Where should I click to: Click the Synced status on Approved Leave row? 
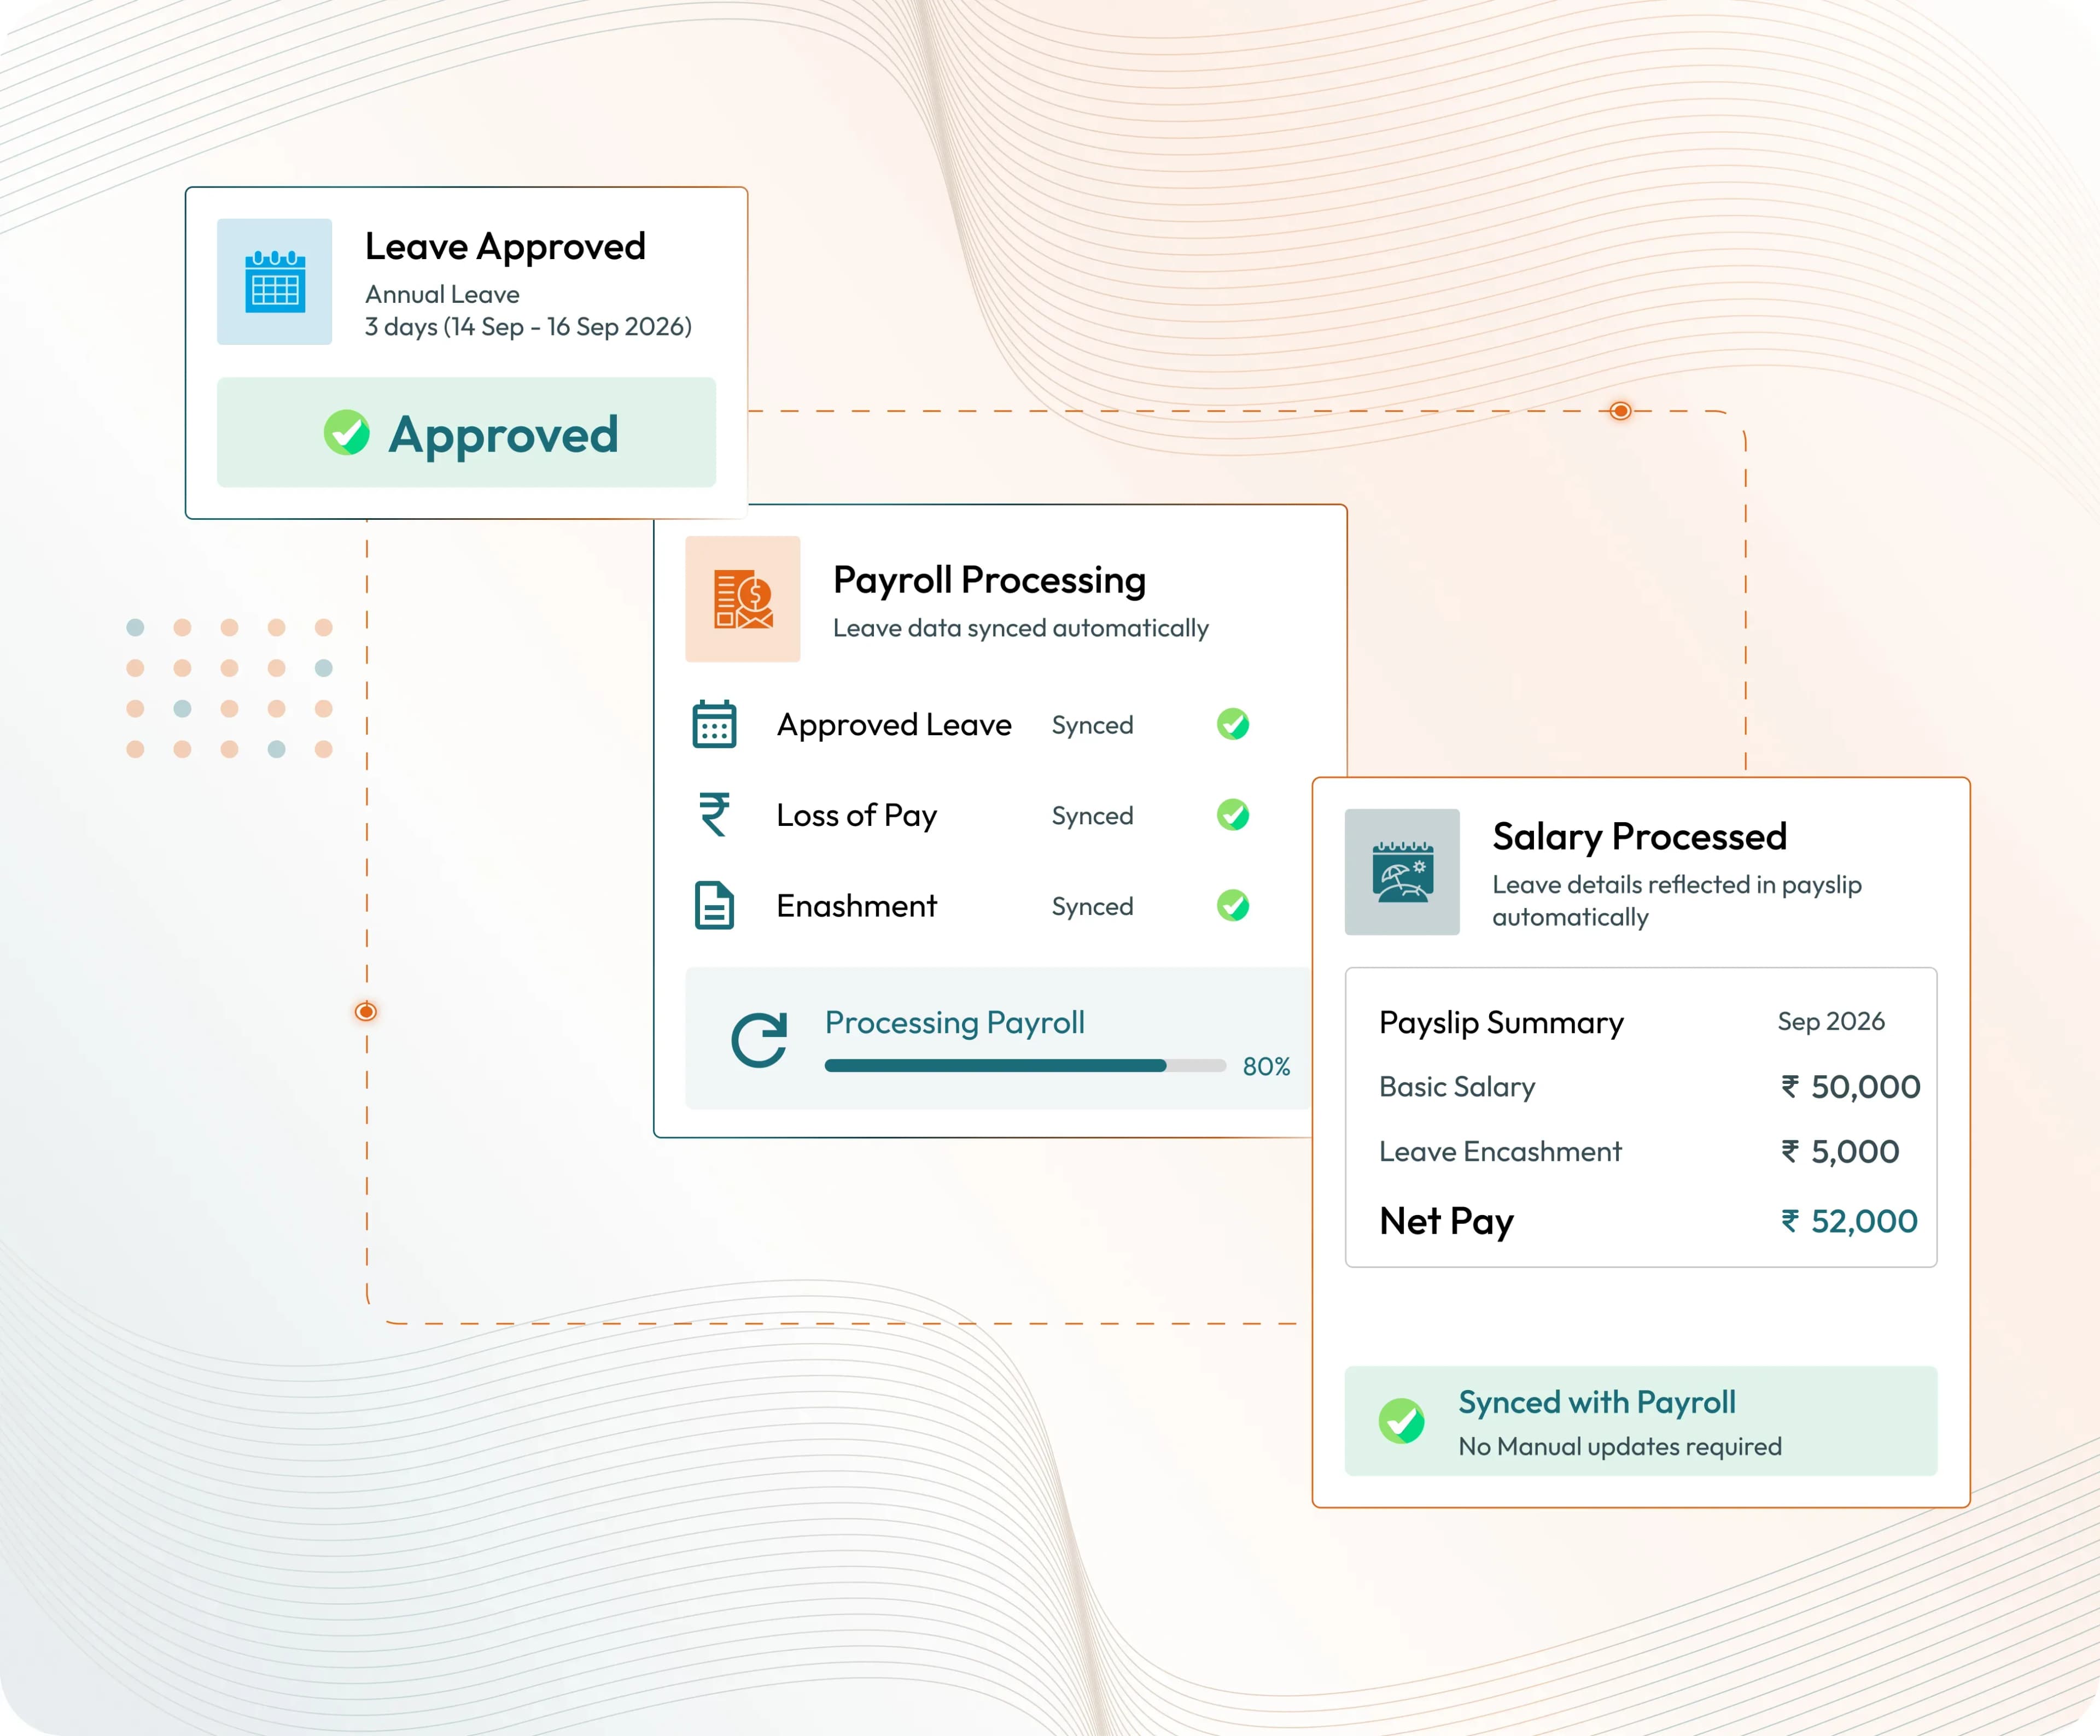point(1092,725)
